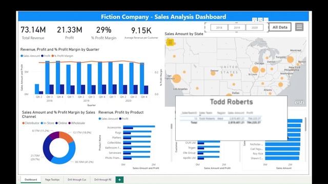Click the filter icon above the year slicer
The image size is (328, 184).
(254, 20)
